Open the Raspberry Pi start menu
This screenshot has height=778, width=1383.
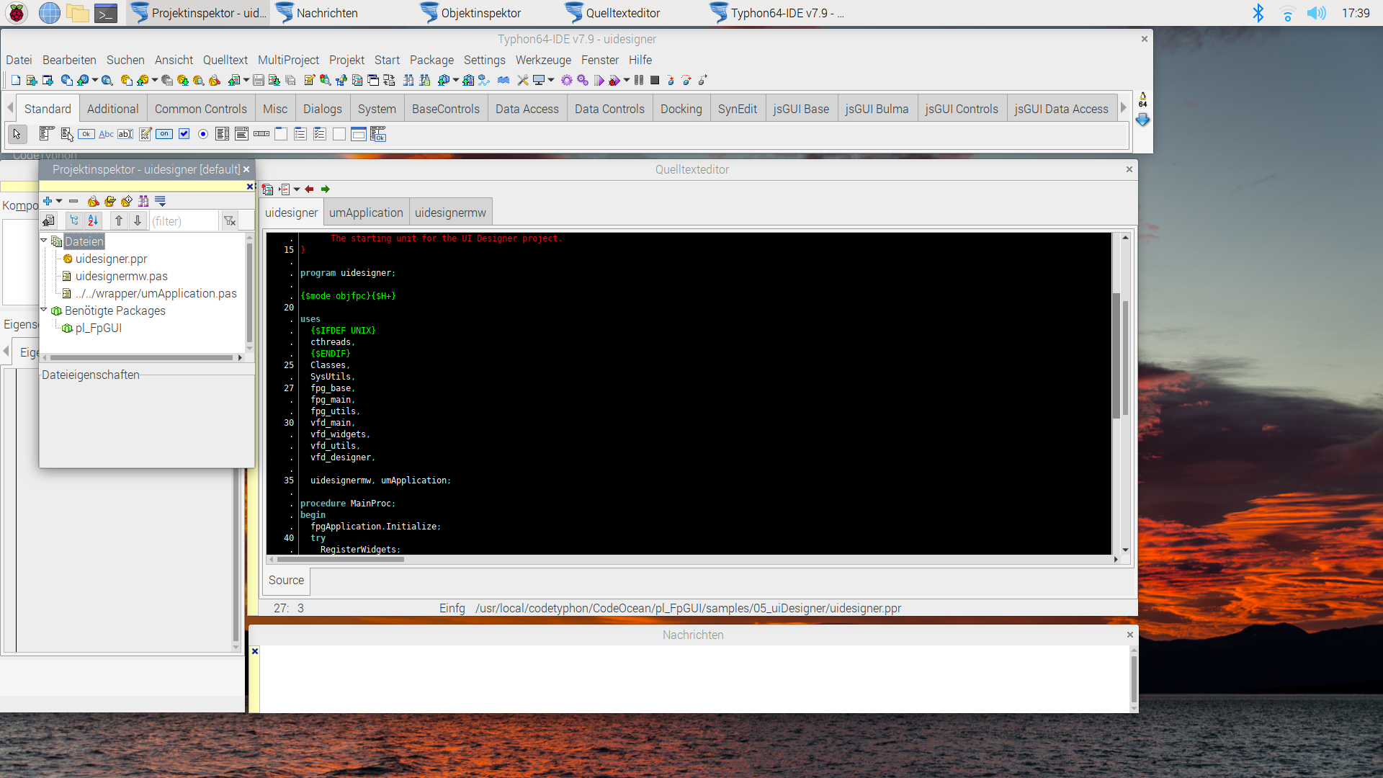17,13
